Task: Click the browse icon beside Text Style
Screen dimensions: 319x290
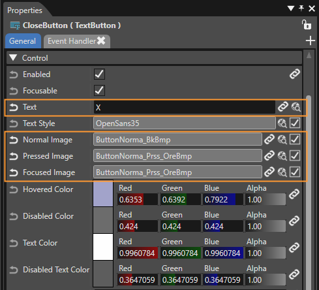Action: click(x=282, y=123)
